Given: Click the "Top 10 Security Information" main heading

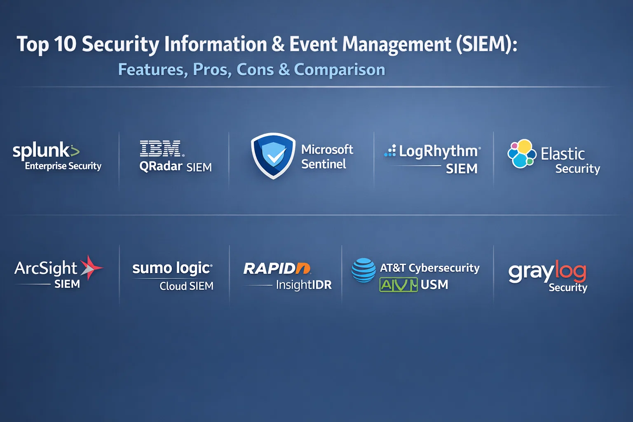Looking at the screenshot, I should coord(267,44).
